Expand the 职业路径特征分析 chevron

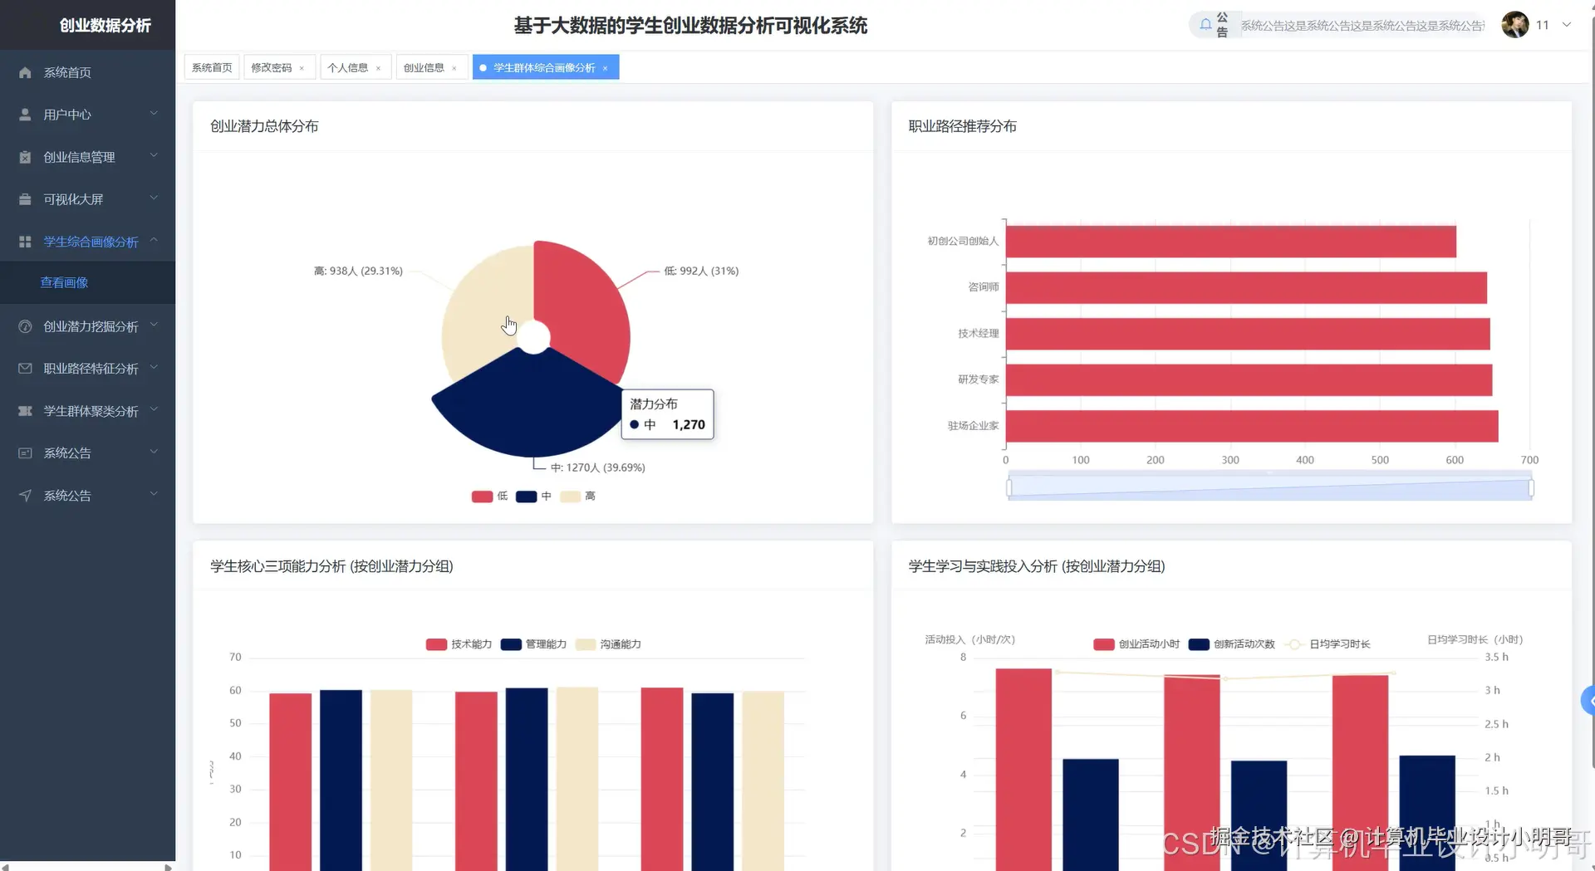click(x=154, y=367)
